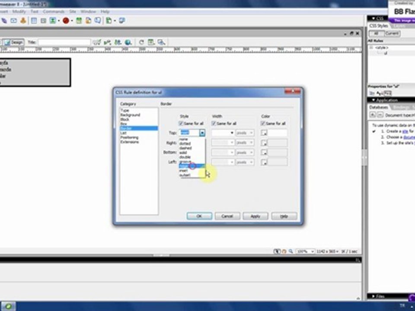This screenshot has height=311, width=415.
Task: Toggle Color 'Same for all' checkbox
Action: (x=263, y=123)
